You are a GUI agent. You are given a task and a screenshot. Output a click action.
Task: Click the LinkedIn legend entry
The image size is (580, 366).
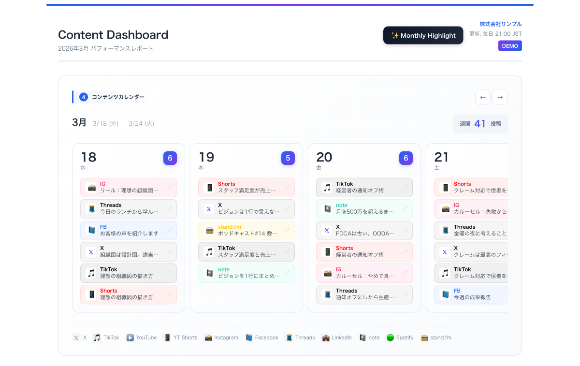337,337
